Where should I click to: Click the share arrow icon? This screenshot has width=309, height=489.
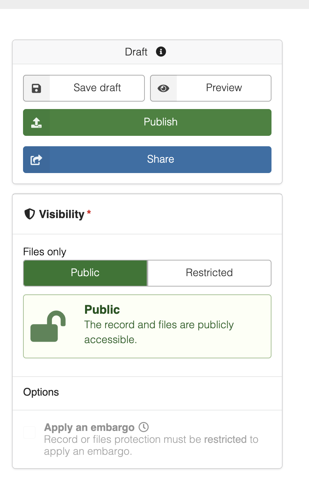point(36,160)
